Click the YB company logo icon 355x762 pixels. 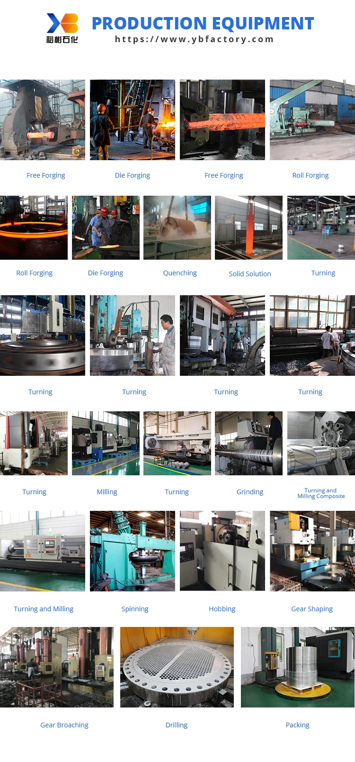coord(62,28)
